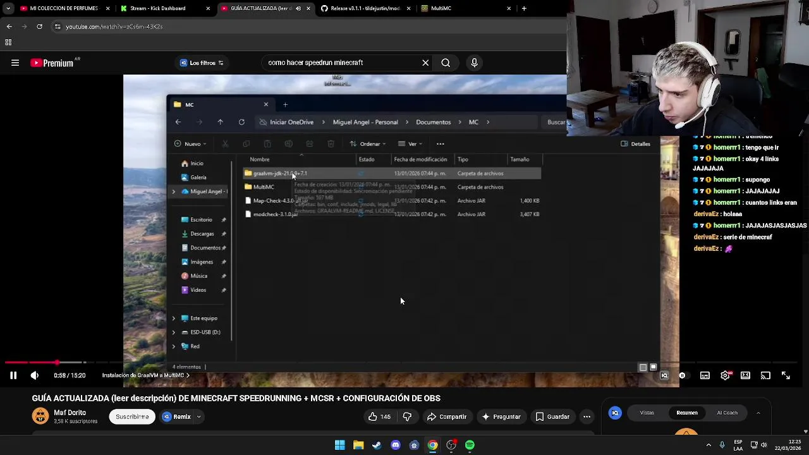Switch to the MultiMC browser tab
The image size is (809, 455).
[x=466, y=8]
